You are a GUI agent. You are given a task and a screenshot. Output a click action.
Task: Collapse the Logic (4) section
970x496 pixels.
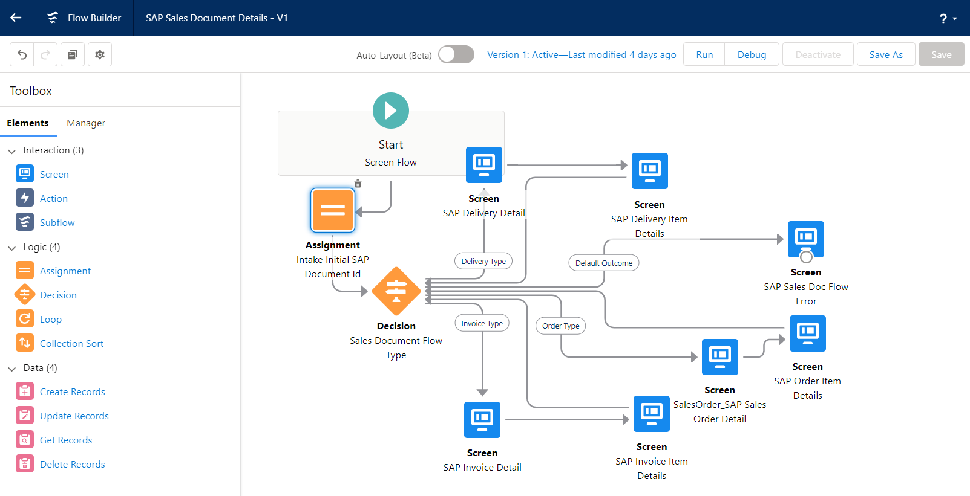click(x=12, y=248)
